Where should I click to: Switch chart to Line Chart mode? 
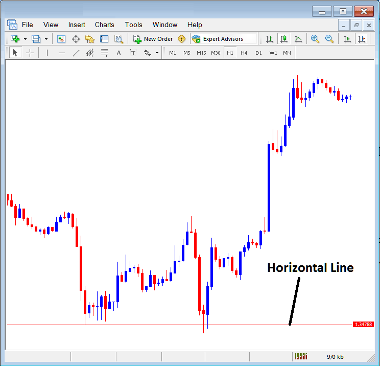pyautogui.click(x=298, y=39)
